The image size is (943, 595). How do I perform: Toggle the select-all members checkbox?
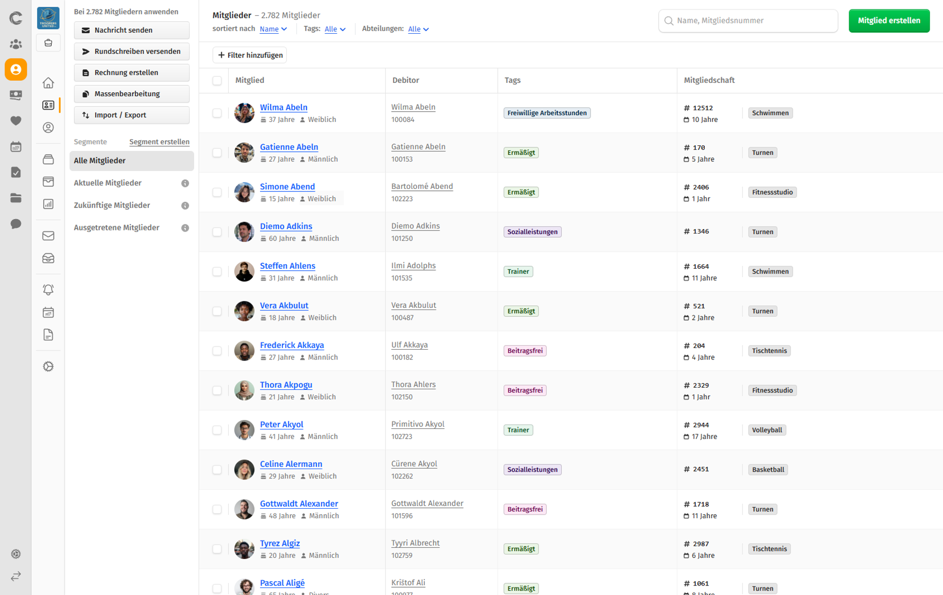coord(217,80)
